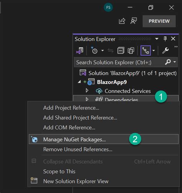Choose Remove Unused References...

(x=104, y=149)
